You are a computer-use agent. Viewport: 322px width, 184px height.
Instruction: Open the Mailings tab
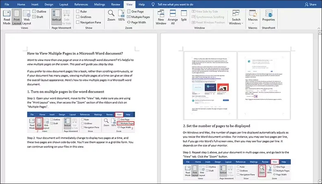point(99,4)
